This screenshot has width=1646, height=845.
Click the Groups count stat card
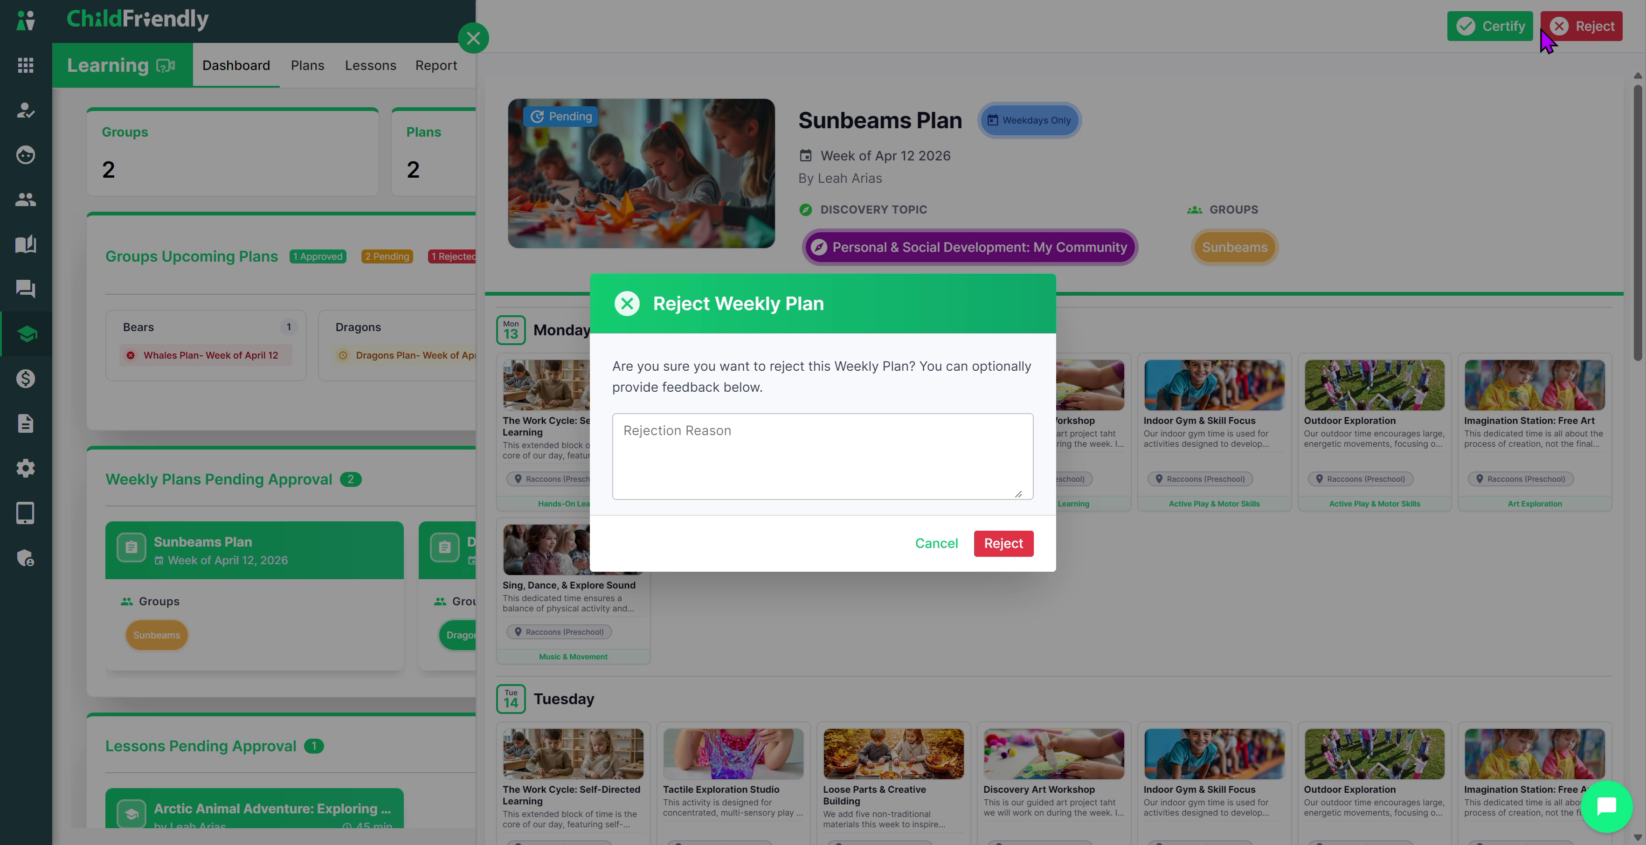click(233, 153)
